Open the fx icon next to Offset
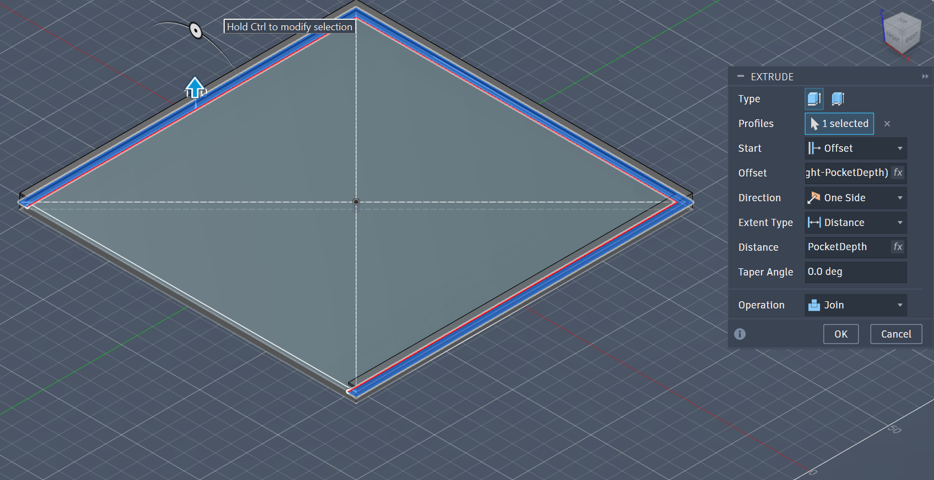934x480 pixels. pos(898,173)
